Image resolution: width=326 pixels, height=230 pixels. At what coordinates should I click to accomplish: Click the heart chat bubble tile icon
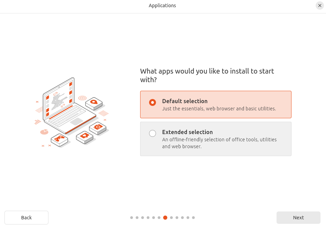coord(85,136)
